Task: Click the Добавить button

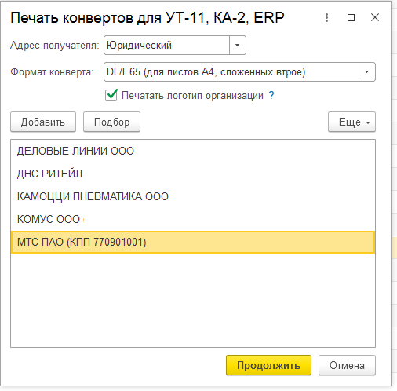Action: click(43, 122)
